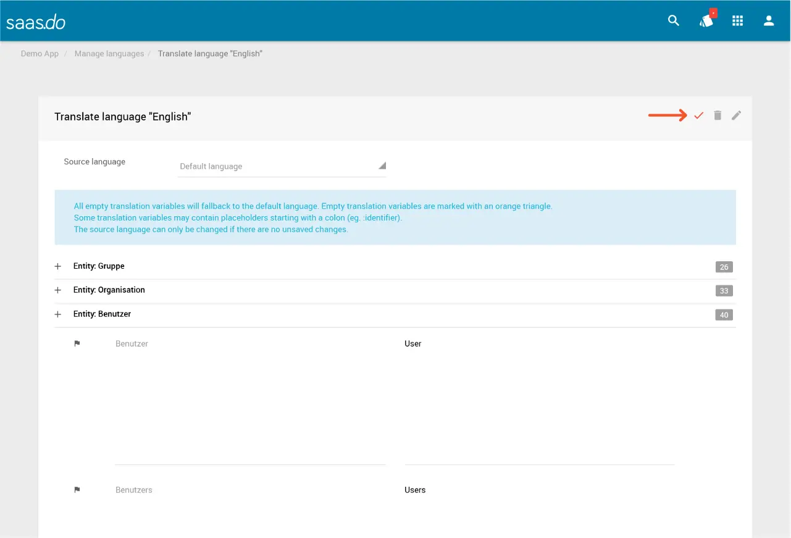Click the 26 count badge for Gruppe
This screenshot has height=538, width=791.
coord(724,267)
